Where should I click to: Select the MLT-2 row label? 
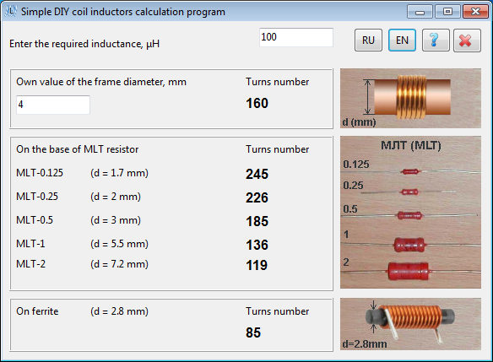pyautogui.click(x=30, y=264)
